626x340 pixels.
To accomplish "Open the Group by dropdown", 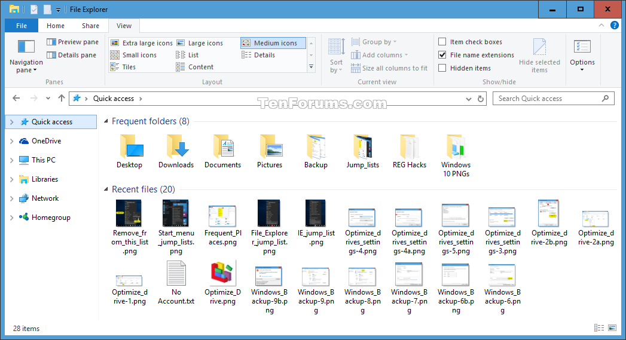I will tap(374, 42).
